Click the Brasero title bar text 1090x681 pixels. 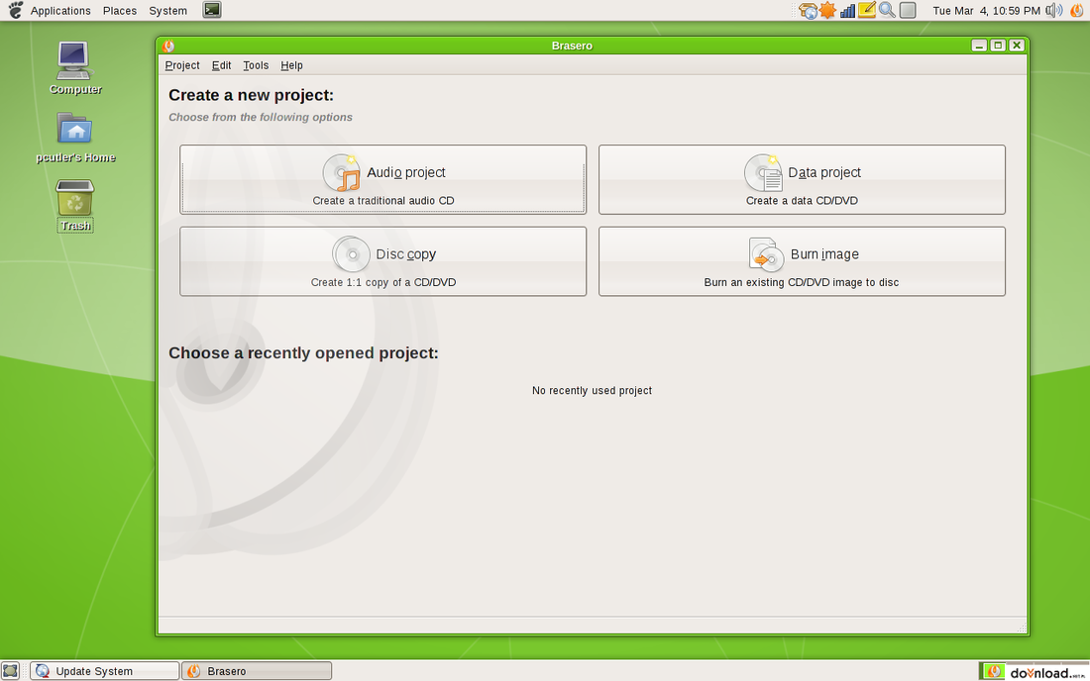pyautogui.click(x=572, y=46)
